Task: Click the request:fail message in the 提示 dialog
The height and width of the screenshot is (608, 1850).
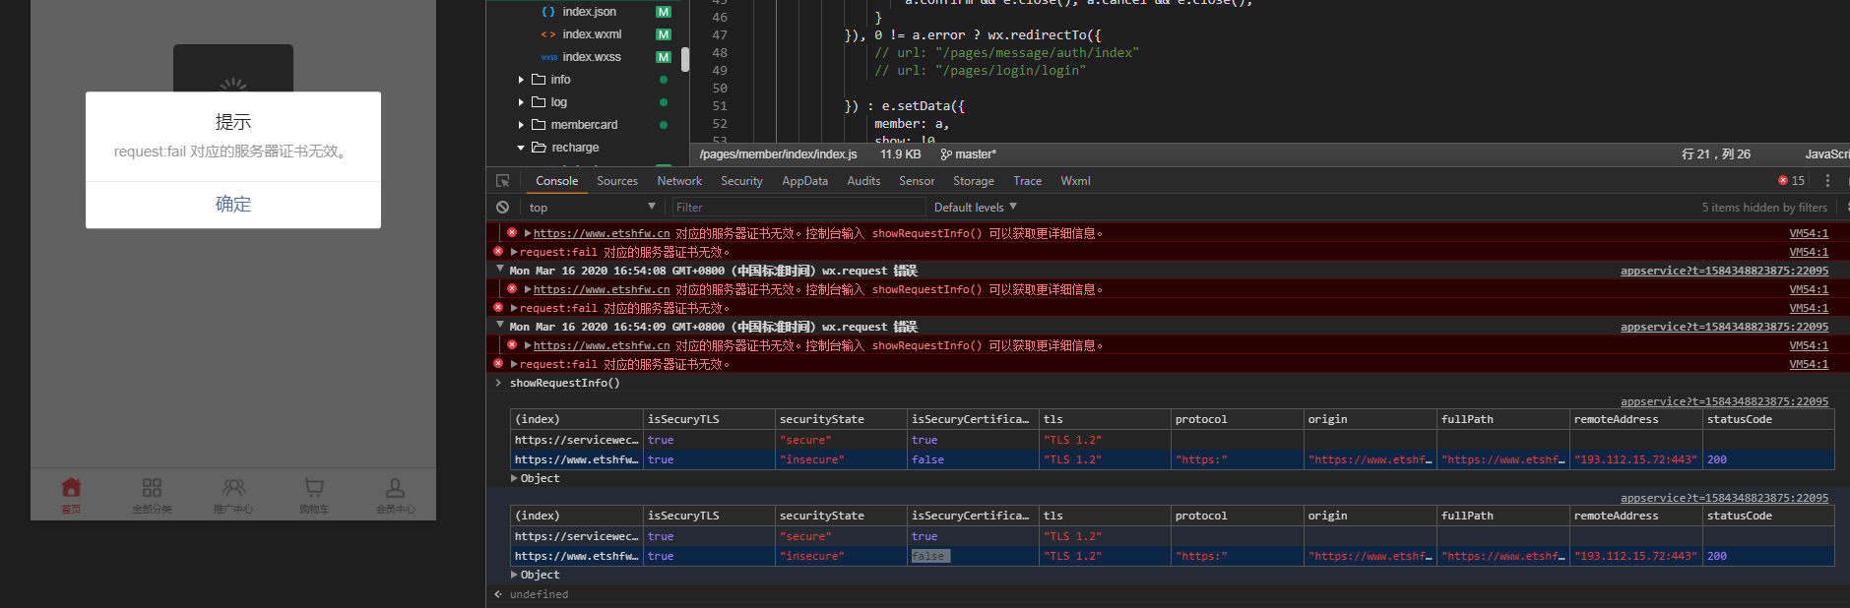Action: pos(232,152)
